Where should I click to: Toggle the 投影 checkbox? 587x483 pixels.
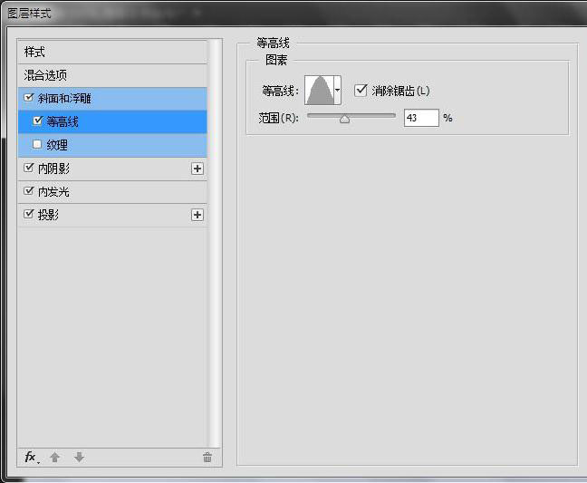[29, 214]
